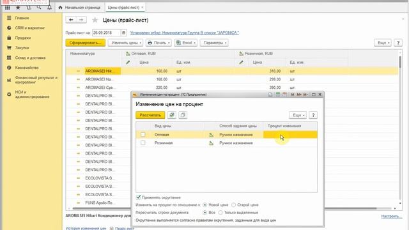Viewport: 409px width, 230px height.
Task: Add Цены (прайс-лист) to favorites star
Action: [95, 20]
